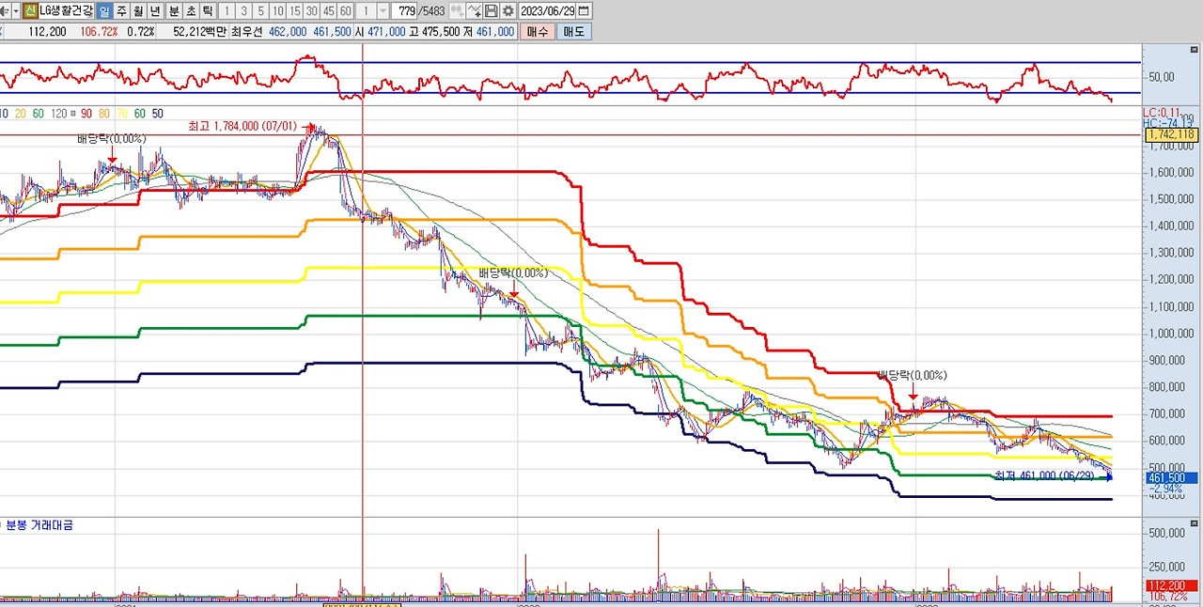Select the 15 interval button

[295, 10]
